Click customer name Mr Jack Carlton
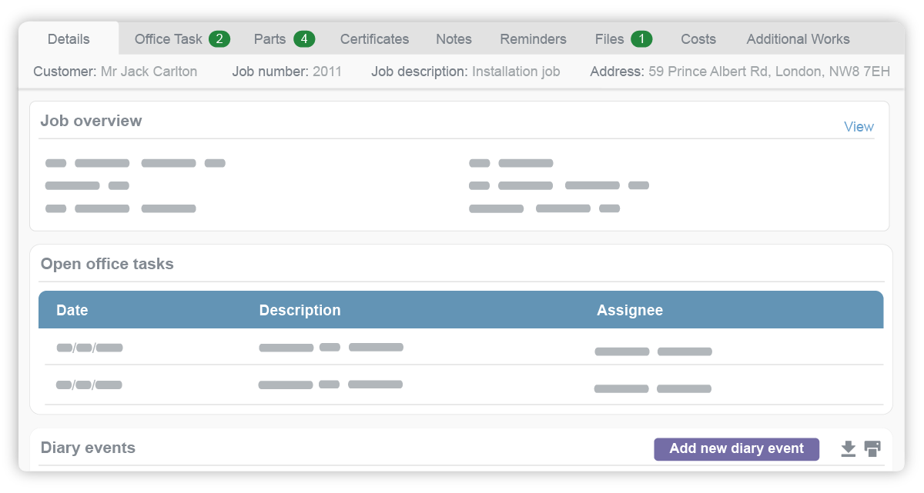 point(151,72)
